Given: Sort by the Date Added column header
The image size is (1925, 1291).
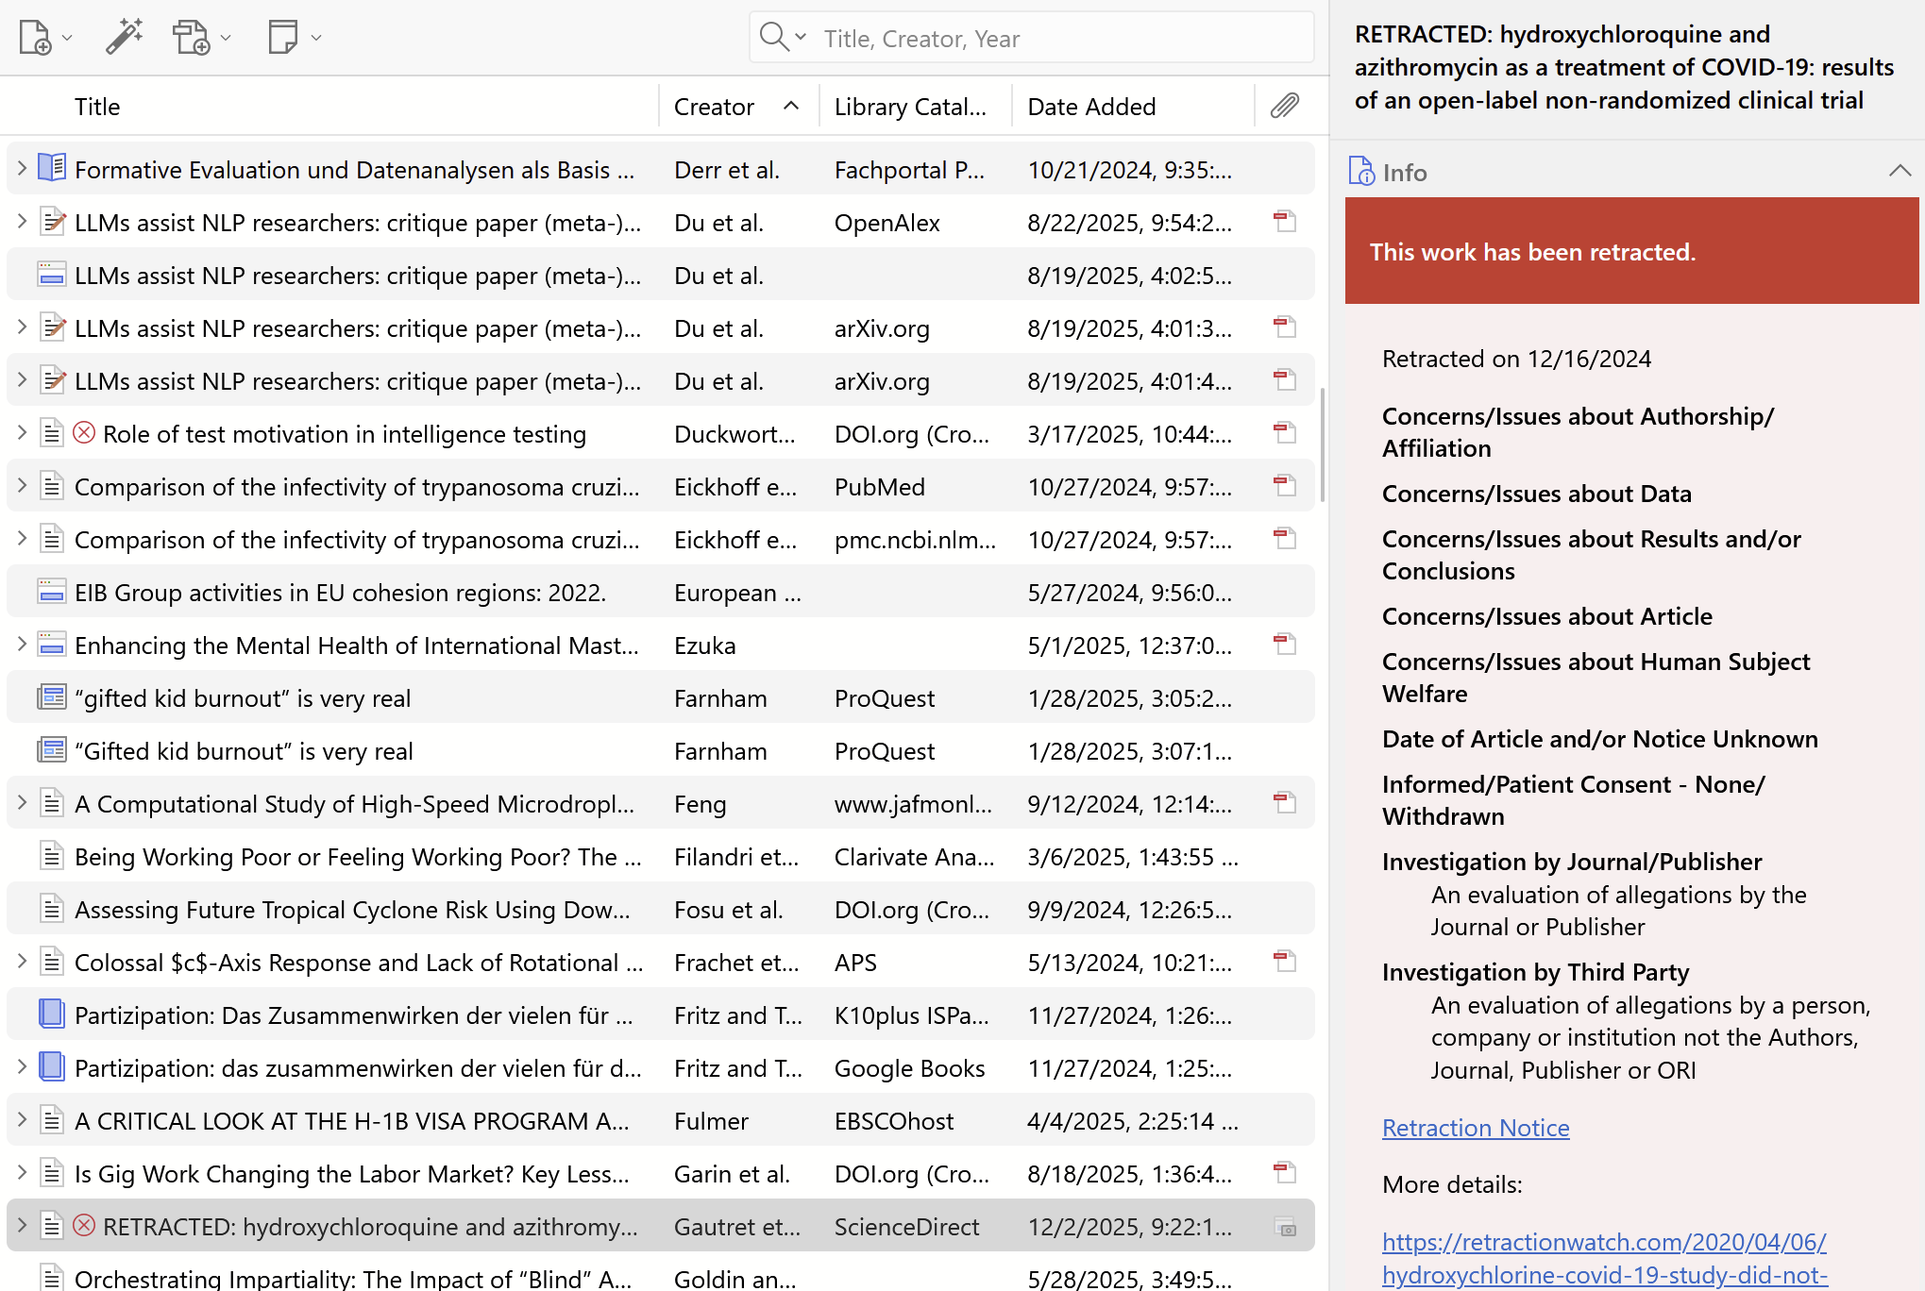Looking at the screenshot, I should tap(1091, 107).
